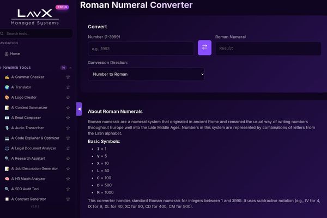Go to AI Contract Generator

click(x=28, y=199)
